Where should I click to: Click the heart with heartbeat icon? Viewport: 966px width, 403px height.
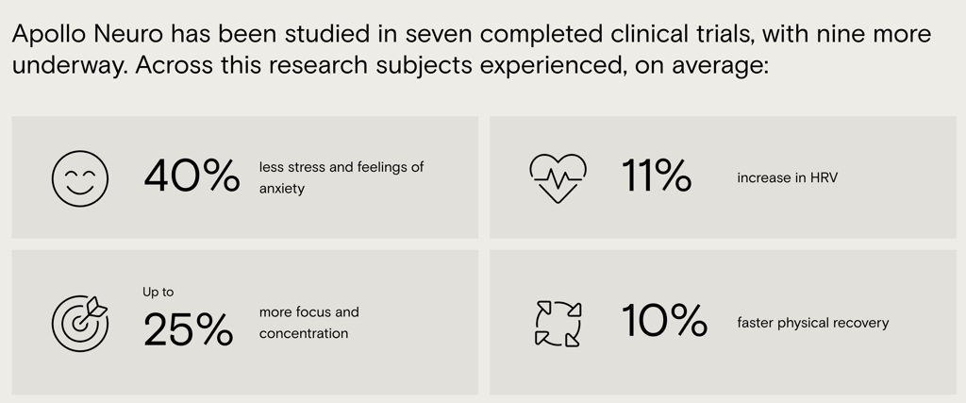(x=558, y=178)
